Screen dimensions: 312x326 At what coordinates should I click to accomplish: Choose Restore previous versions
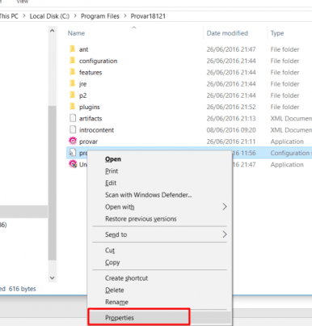141,218
